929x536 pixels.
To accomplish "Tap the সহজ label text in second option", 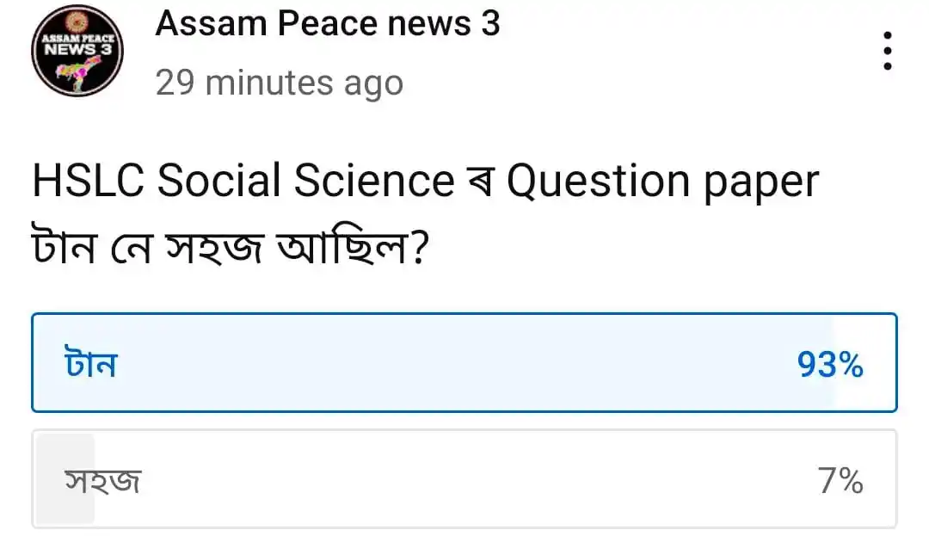I will (103, 480).
